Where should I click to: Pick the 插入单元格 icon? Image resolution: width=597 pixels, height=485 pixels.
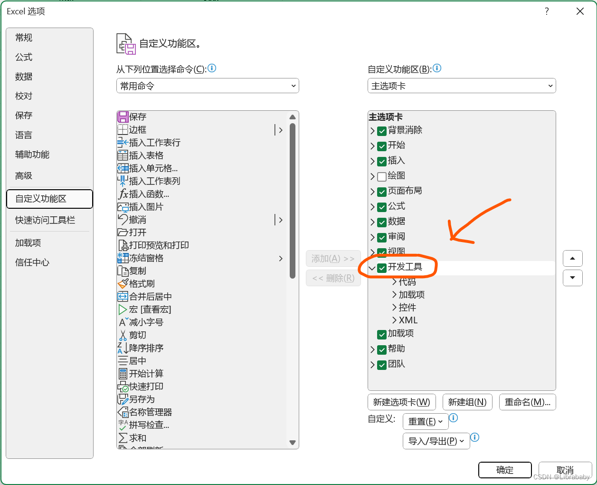tap(123, 168)
